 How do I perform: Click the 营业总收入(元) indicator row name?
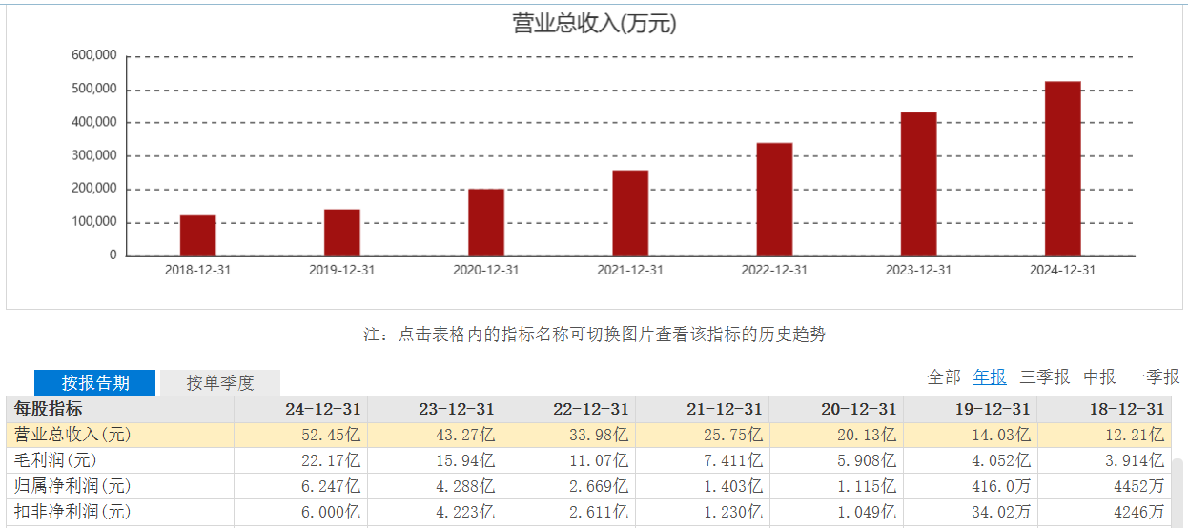[x=72, y=436]
